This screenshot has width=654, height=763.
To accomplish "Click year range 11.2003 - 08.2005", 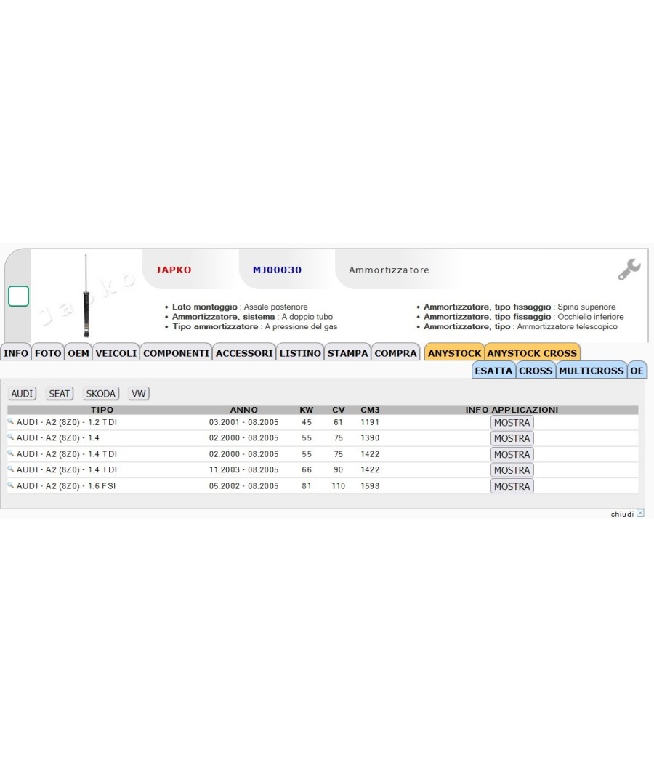I will [243, 469].
